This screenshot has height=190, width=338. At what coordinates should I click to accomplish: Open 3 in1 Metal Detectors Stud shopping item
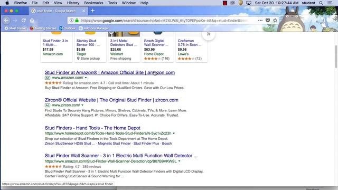124,43
